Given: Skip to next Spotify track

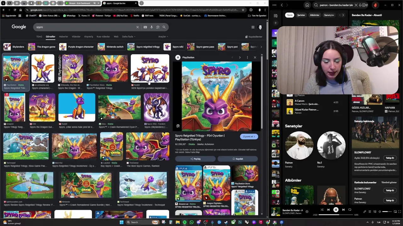Looking at the screenshot, I should (x=343, y=210).
